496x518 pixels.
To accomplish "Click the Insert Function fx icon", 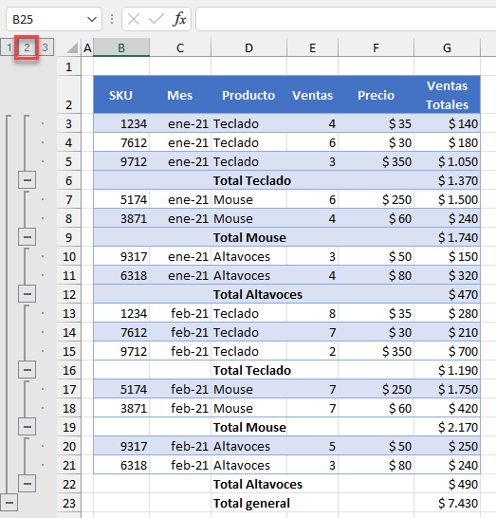I will coord(179,19).
